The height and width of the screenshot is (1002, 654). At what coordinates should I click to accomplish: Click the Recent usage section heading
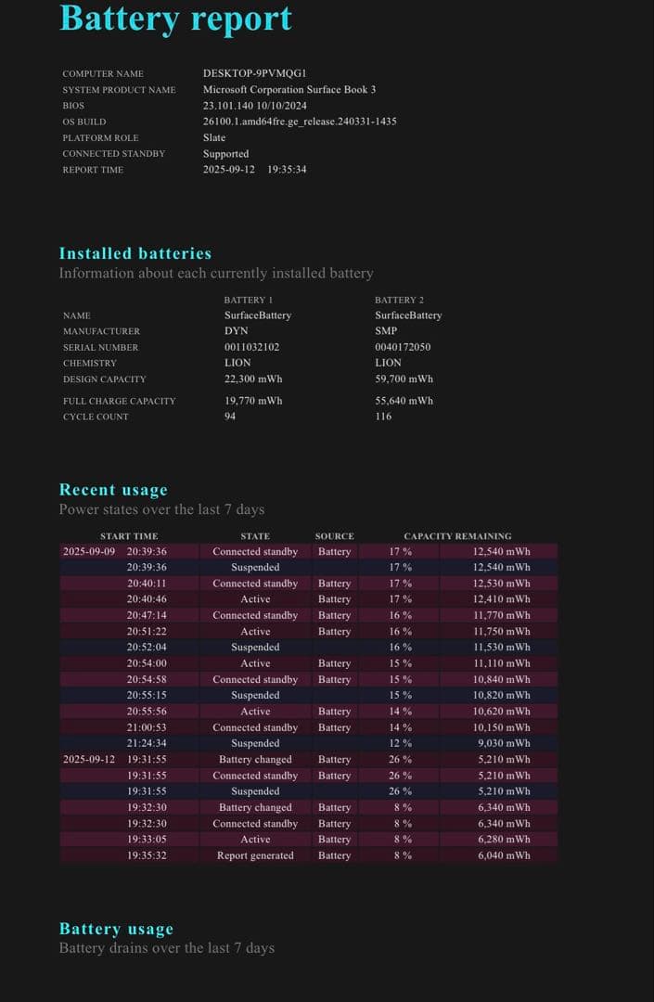[x=113, y=490]
